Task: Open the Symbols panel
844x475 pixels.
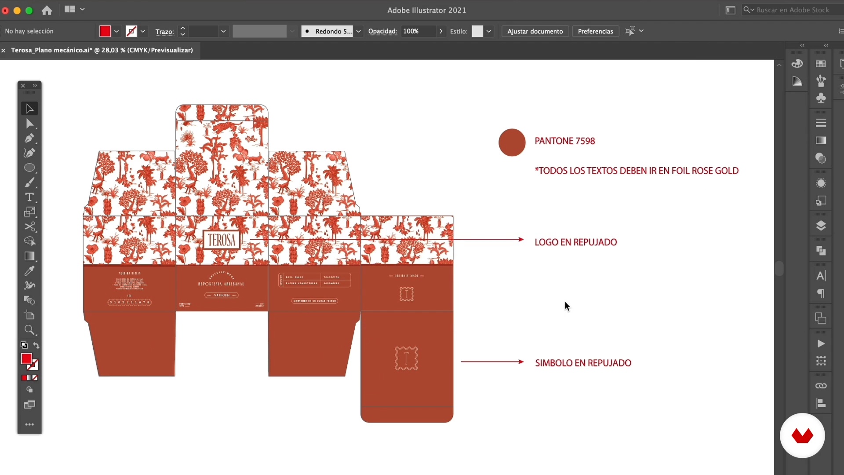Action: point(821,98)
